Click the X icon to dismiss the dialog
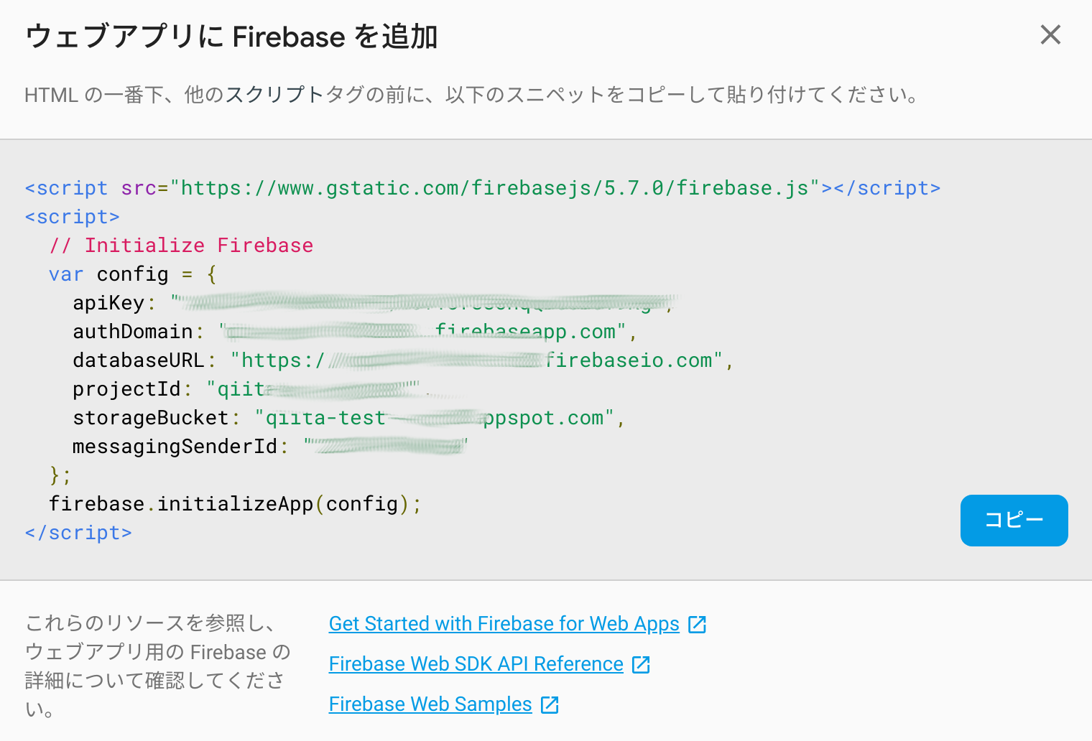 coord(1050,34)
